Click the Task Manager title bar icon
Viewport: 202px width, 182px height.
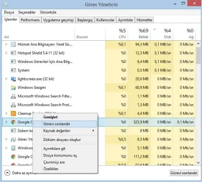[x=5, y=5]
